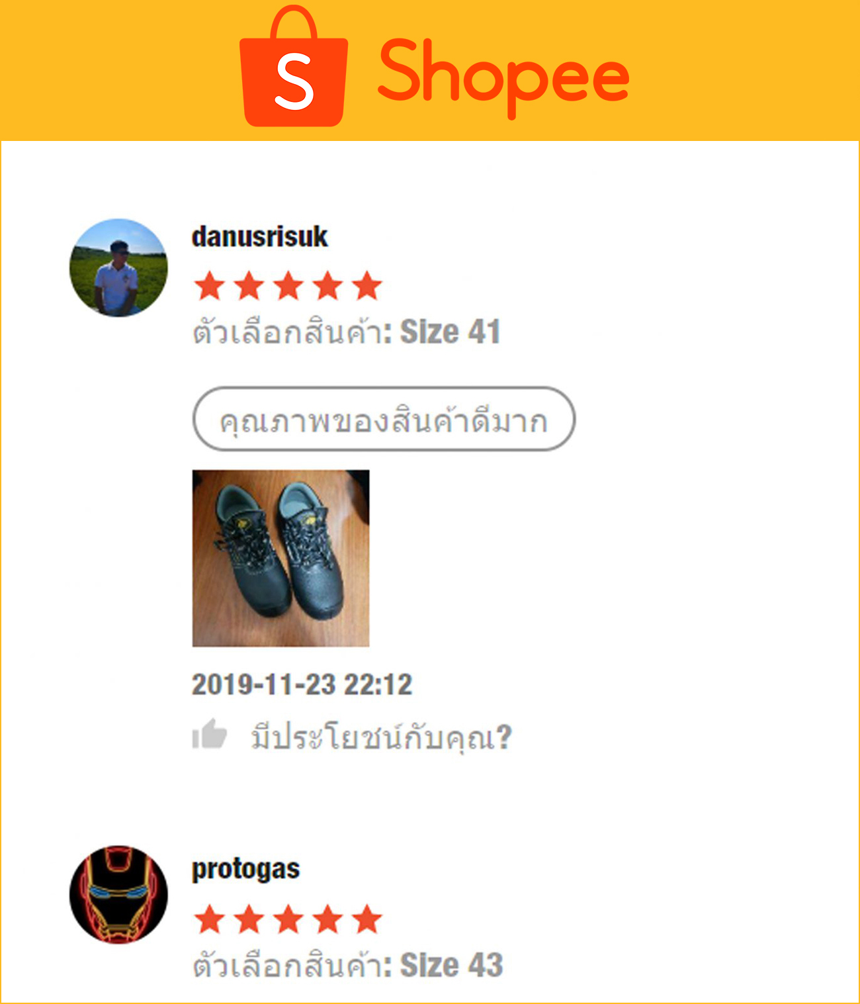Image resolution: width=860 pixels, height=1004 pixels.
Task: Click the มีประโยชน์กับคุณ? helpful label
Action: (x=382, y=737)
